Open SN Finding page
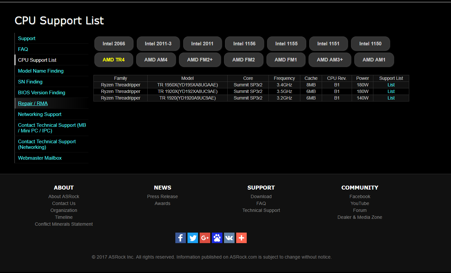 (x=30, y=82)
